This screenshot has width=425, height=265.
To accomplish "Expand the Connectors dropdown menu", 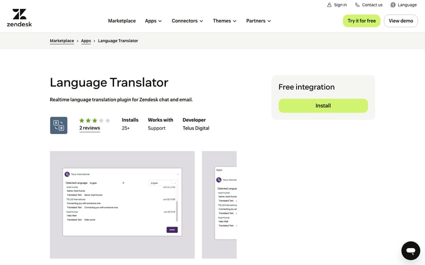I will [x=187, y=21].
